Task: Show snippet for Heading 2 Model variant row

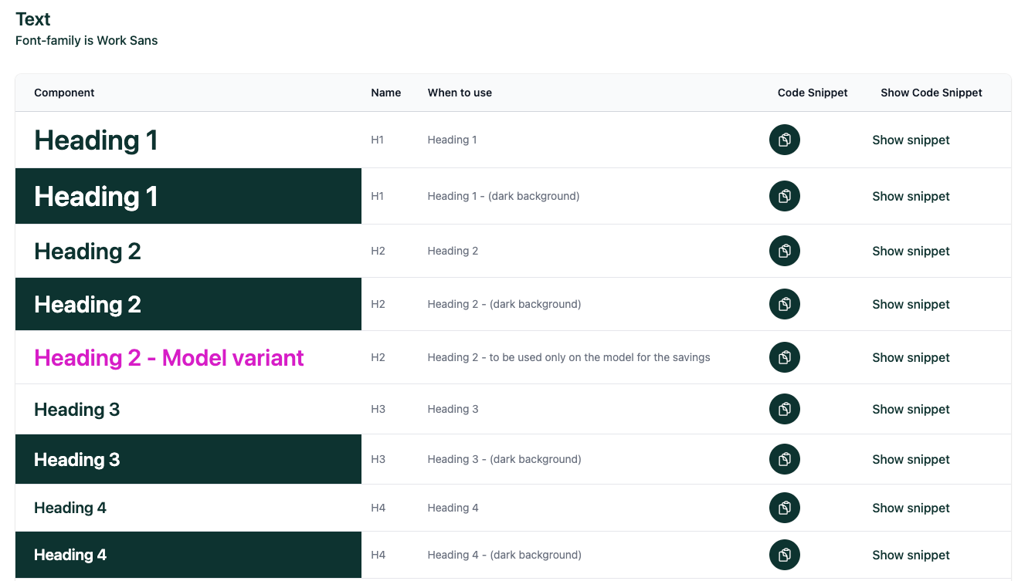Action: (911, 357)
